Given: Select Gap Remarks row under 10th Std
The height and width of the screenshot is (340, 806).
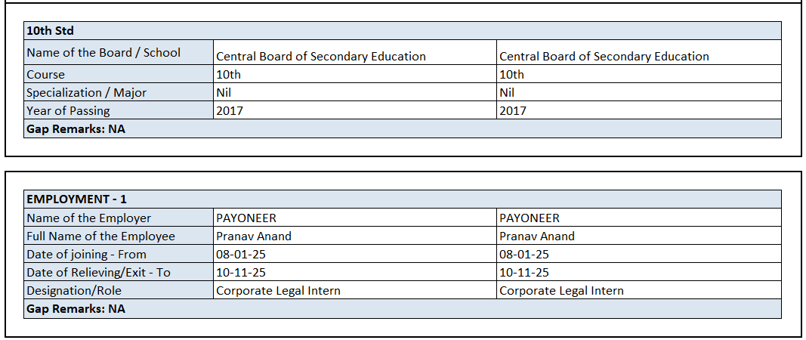Looking at the screenshot, I should 76,129.
